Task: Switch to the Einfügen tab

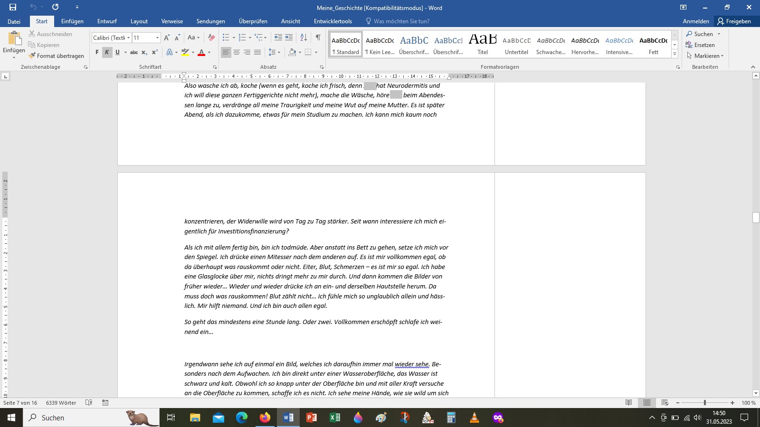Action: pyautogui.click(x=72, y=21)
